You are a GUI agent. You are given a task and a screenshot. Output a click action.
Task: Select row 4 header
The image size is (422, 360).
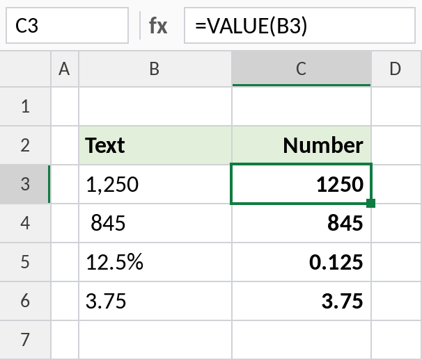click(x=25, y=223)
